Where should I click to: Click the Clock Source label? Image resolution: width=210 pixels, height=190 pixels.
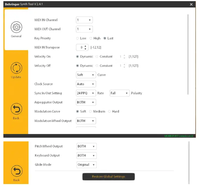43,84
